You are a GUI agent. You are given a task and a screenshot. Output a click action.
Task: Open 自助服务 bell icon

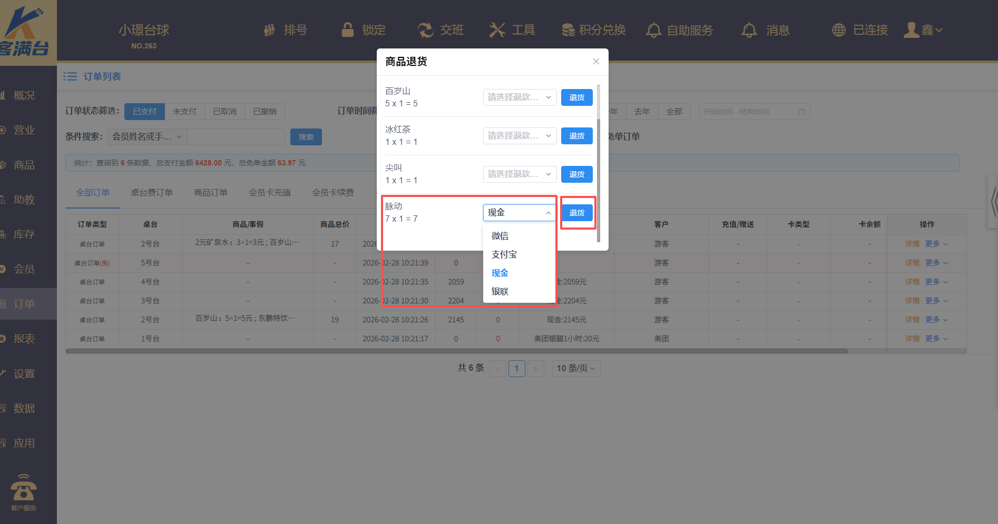click(x=653, y=30)
